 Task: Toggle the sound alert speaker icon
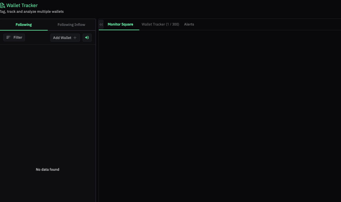coord(87,38)
